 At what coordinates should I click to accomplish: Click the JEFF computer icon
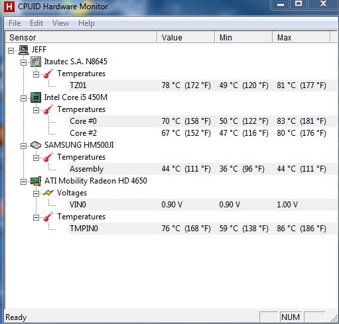23,50
